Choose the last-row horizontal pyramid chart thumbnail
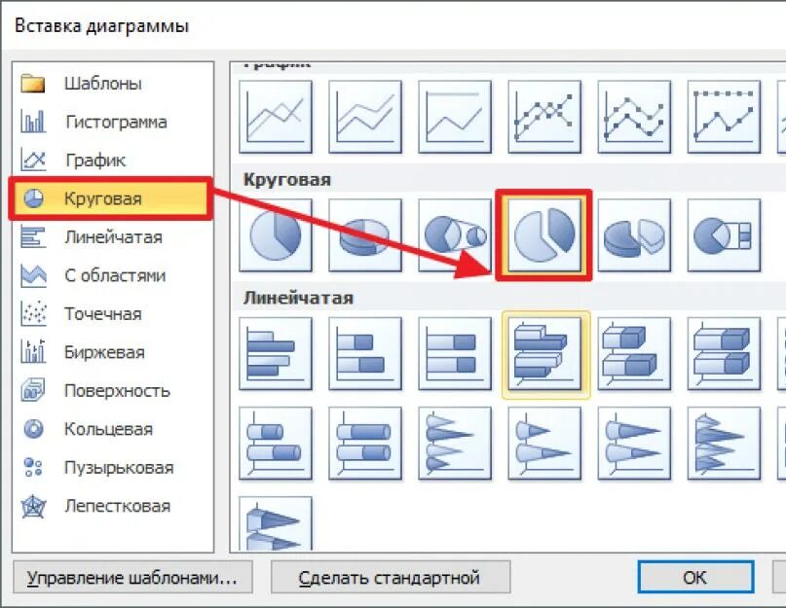 [x=276, y=524]
